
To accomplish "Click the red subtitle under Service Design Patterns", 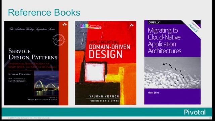I will (x=33, y=65).
